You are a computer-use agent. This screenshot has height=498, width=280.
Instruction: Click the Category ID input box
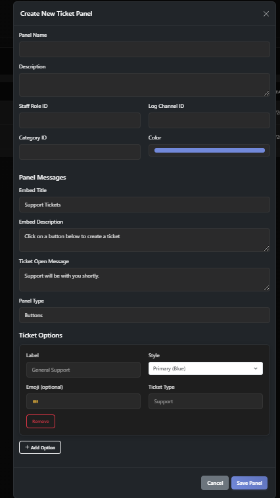coord(80,152)
